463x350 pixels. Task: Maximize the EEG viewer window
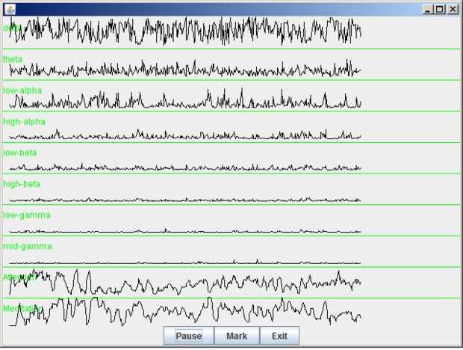pyautogui.click(x=440, y=10)
